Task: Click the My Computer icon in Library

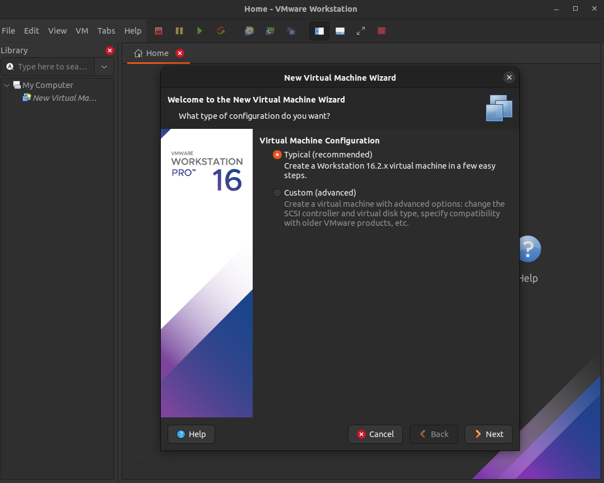Action: pyautogui.click(x=17, y=85)
